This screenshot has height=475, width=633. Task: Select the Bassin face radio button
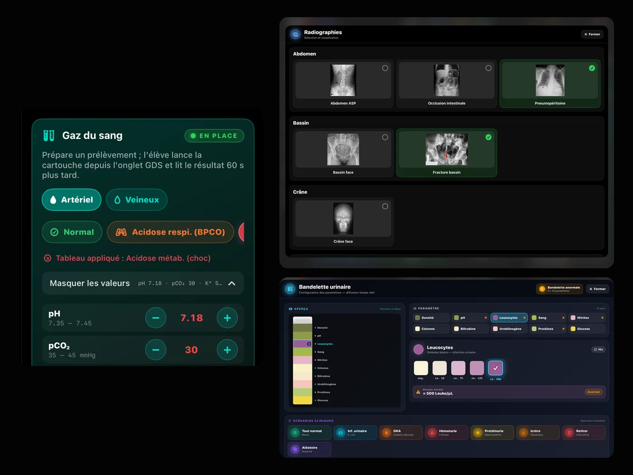(385, 137)
